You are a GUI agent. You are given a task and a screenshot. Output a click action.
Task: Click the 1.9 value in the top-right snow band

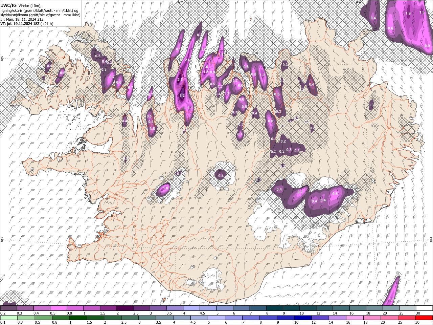pyautogui.click(x=408, y=13)
